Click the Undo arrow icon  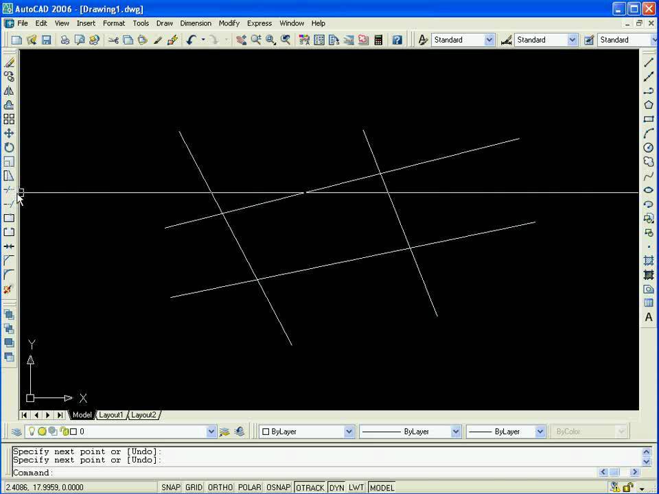(x=192, y=40)
